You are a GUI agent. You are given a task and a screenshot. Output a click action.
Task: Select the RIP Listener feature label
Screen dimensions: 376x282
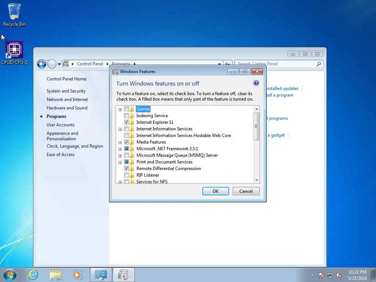pyautogui.click(x=148, y=175)
